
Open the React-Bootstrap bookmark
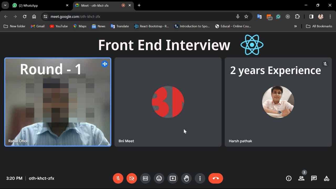click(151, 26)
